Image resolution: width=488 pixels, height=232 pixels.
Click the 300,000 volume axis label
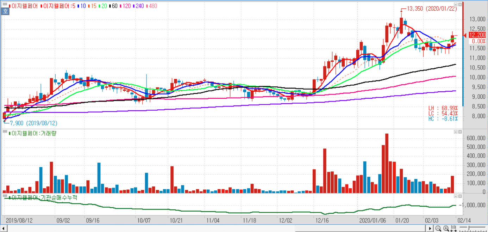(x=476, y=165)
